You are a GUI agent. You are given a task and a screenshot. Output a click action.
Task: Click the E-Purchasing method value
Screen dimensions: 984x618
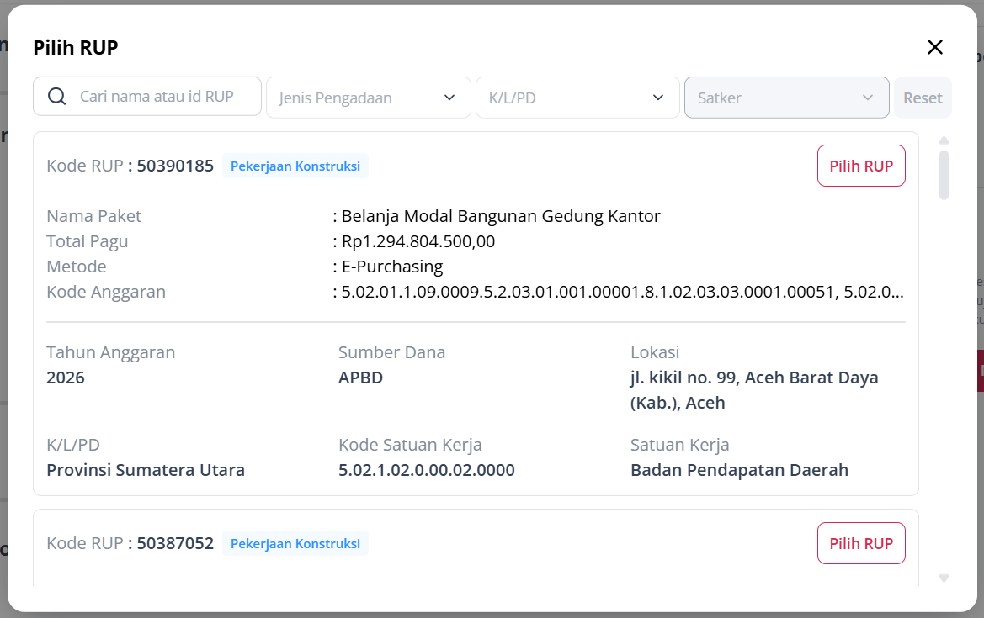click(x=392, y=267)
